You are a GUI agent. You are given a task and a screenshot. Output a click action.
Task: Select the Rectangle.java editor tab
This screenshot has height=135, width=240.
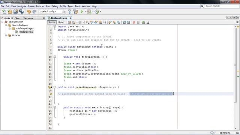point(59,18)
